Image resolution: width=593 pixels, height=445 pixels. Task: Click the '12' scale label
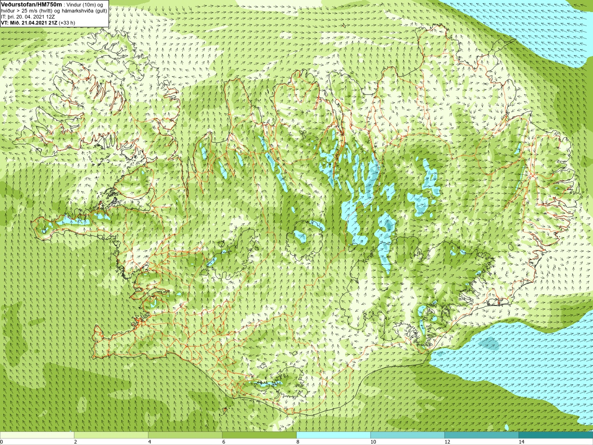coord(447,442)
